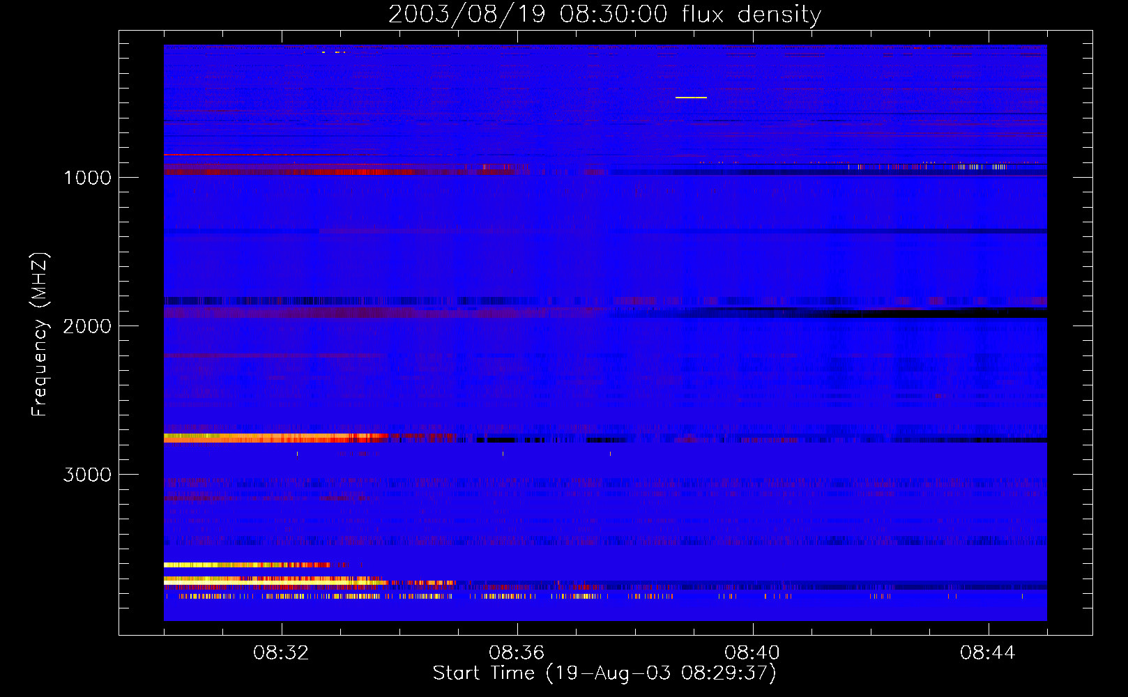This screenshot has height=697, width=1128.
Task: Click the 1000 frequency tick label
Action: tap(88, 178)
